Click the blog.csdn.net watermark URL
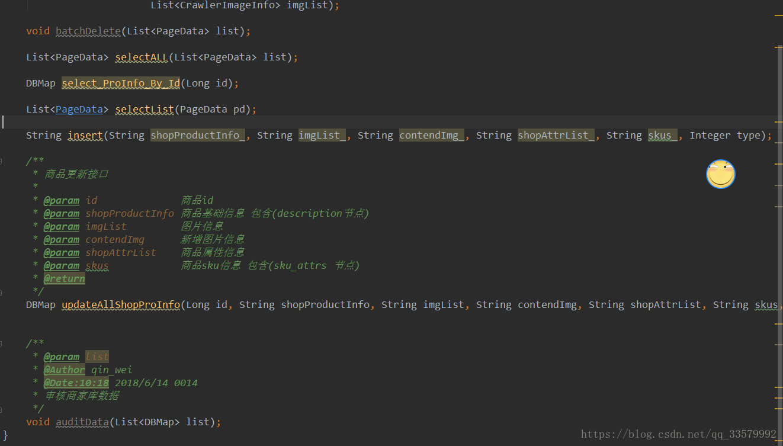The image size is (783, 446). pos(678,434)
